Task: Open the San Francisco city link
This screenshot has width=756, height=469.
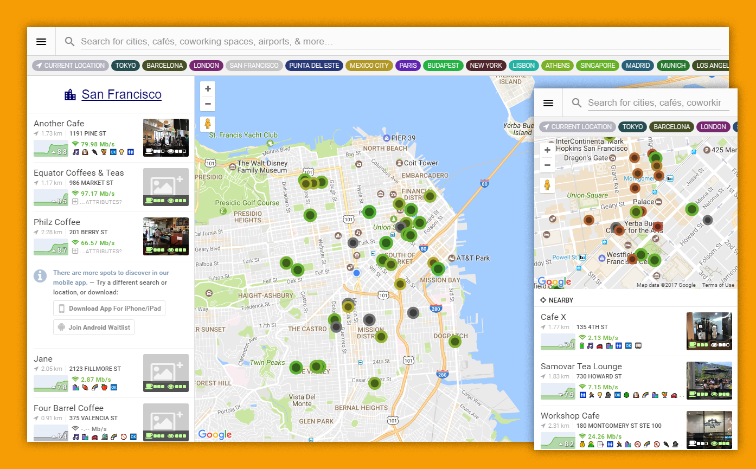Action: tap(121, 94)
